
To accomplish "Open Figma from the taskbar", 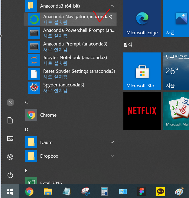I will 142,191.
